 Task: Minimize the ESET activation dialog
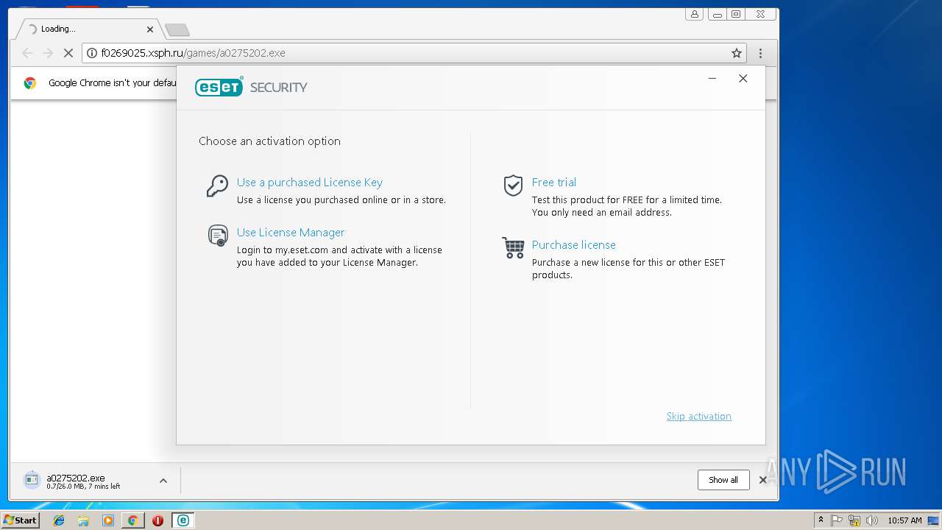pos(712,79)
